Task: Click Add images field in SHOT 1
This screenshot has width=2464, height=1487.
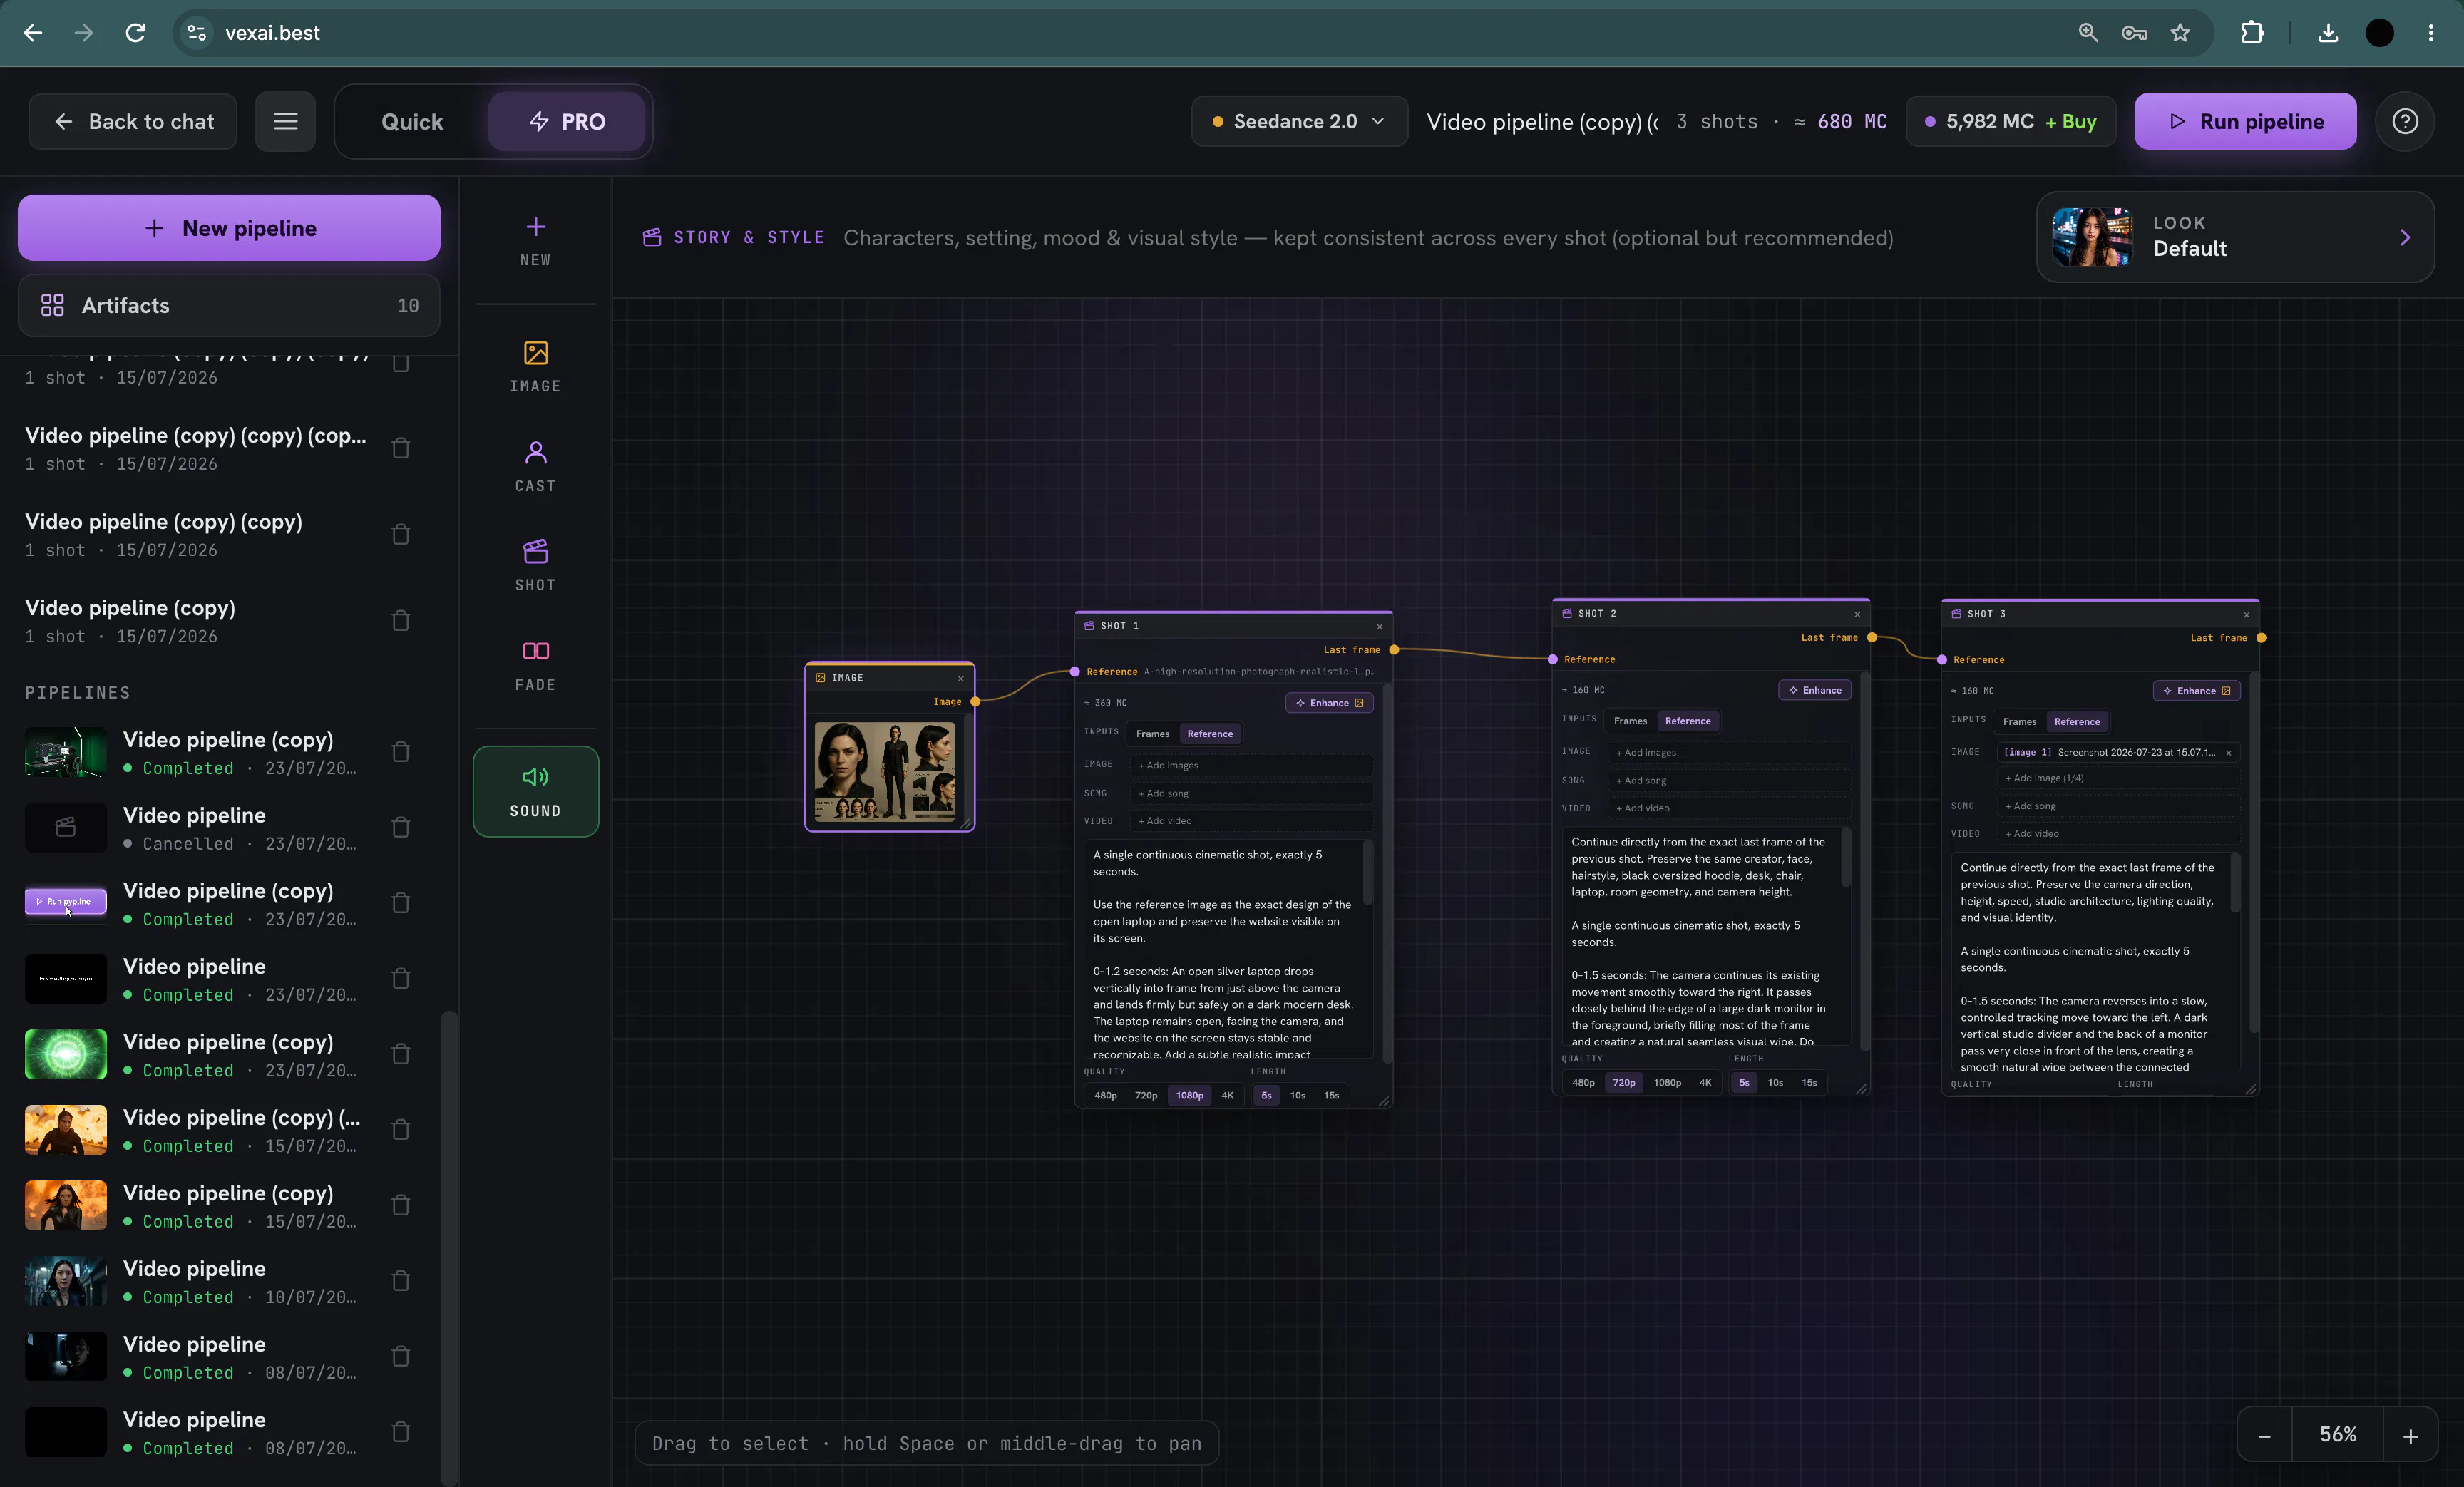Action: pyautogui.click(x=1251, y=766)
